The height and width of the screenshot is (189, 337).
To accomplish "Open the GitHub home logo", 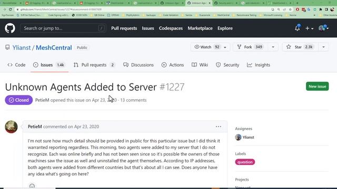I will pos(10,28).
